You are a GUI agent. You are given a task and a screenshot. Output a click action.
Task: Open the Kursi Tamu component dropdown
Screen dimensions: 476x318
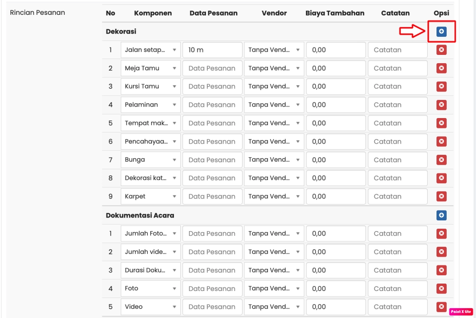click(151, 86)
